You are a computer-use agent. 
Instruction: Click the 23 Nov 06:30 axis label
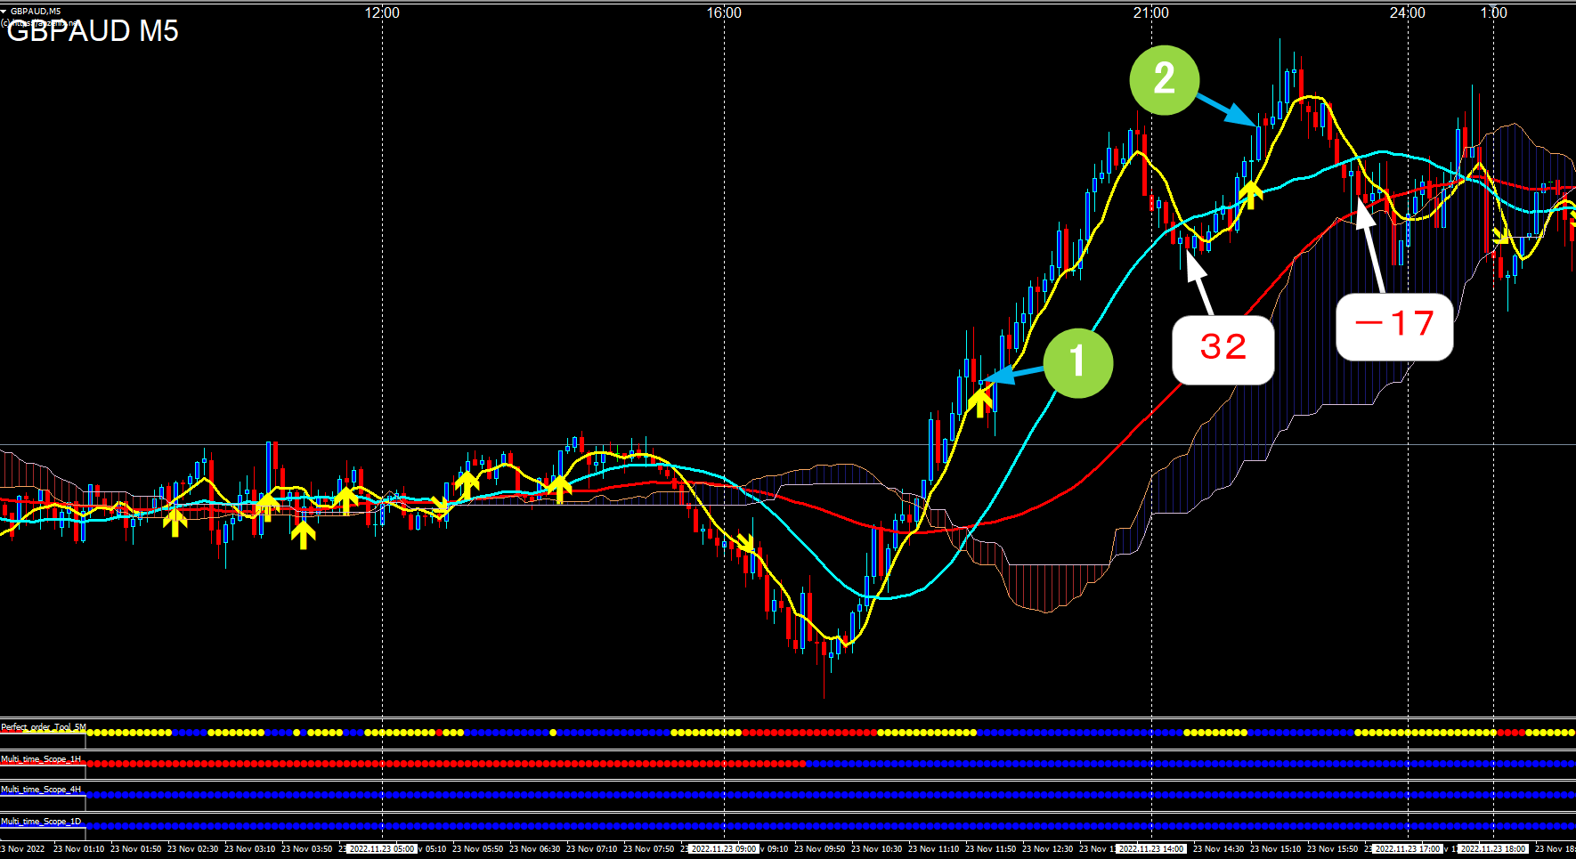click(x=534, y=849)
